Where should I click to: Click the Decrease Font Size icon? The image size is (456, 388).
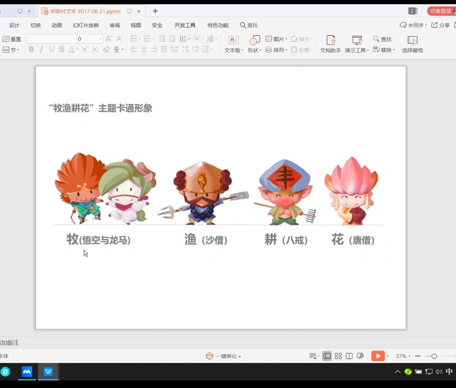click(x=119, y=39)
